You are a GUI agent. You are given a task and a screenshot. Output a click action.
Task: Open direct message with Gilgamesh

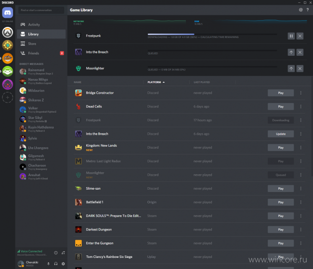[x=41, y=157]
